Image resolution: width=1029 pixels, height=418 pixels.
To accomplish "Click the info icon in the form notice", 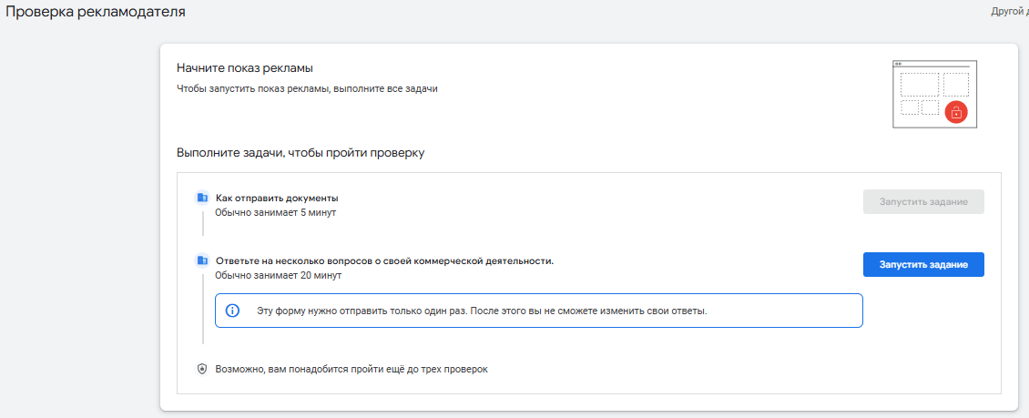I will (232, 311).
